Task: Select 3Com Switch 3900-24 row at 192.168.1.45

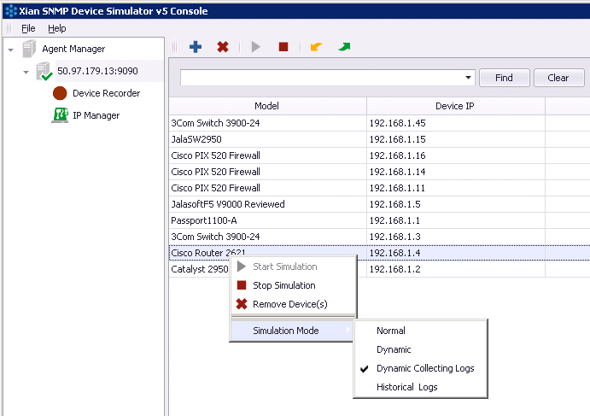Action: pos(379,123)
